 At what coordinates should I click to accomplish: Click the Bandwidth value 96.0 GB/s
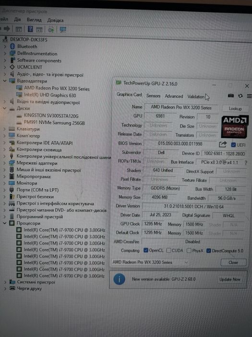click(x=227, y=198)
